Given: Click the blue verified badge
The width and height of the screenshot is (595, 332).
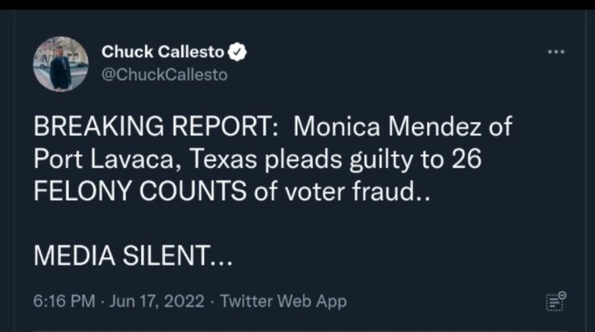Looking at the screenshot, I should click(239, 53).
